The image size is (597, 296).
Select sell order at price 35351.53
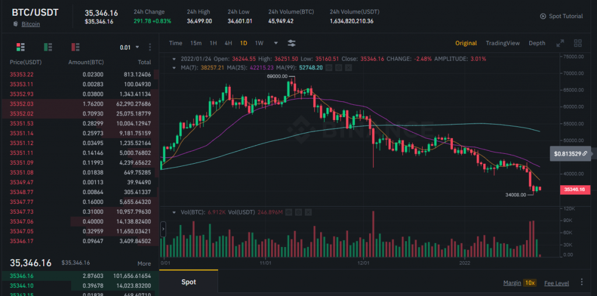tap(80, 124)
